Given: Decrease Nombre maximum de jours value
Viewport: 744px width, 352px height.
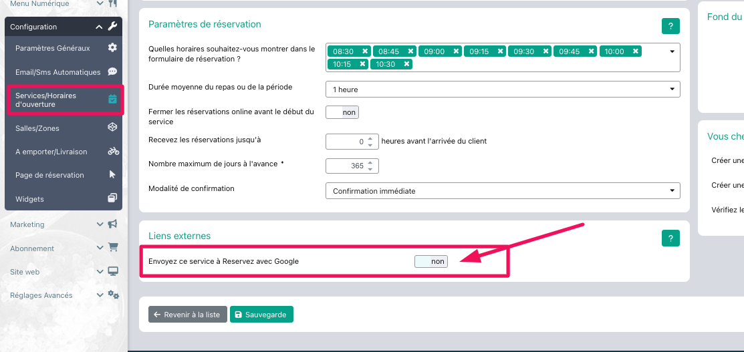Looking at the screenshot, I should click(370, 169).
